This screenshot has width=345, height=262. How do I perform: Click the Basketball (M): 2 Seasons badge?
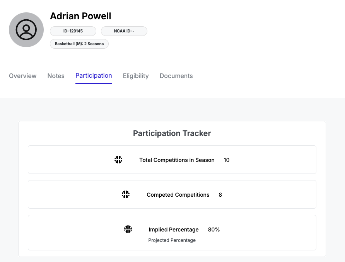79,44
